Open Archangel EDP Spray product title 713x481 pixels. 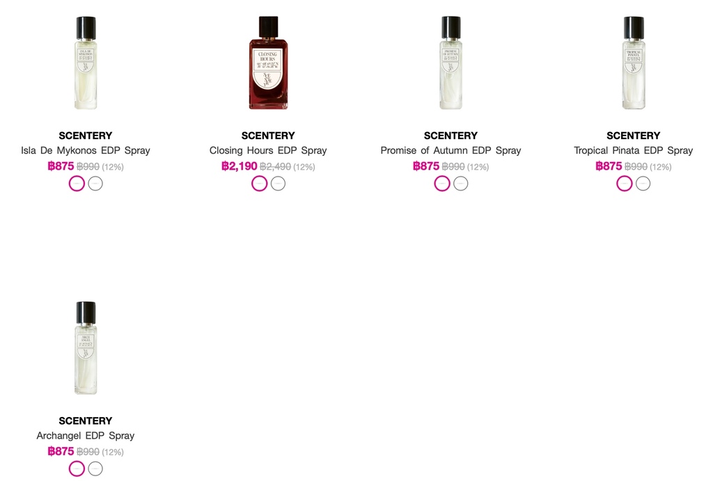[86, 436]
